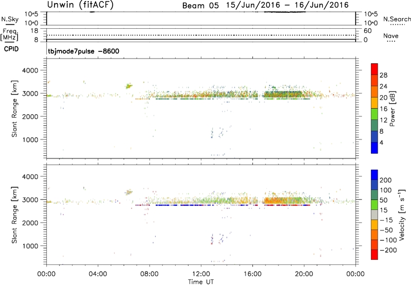Click the date range "15/Jun/2016 – 16/Jun/2016"
411x285 pixels.
(x=287, y=5)
